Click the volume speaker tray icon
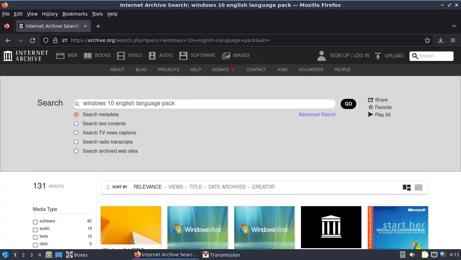The image size is (461, 260). [x=412, y=255]
